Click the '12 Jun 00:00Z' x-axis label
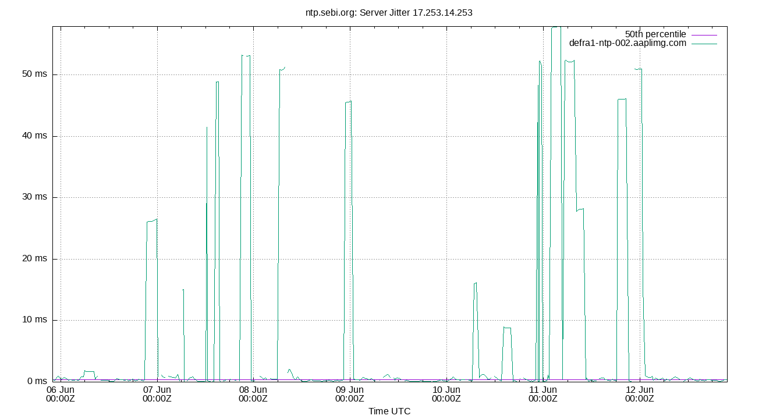Screen dimensions: 780x419 [x=640, y=394]
